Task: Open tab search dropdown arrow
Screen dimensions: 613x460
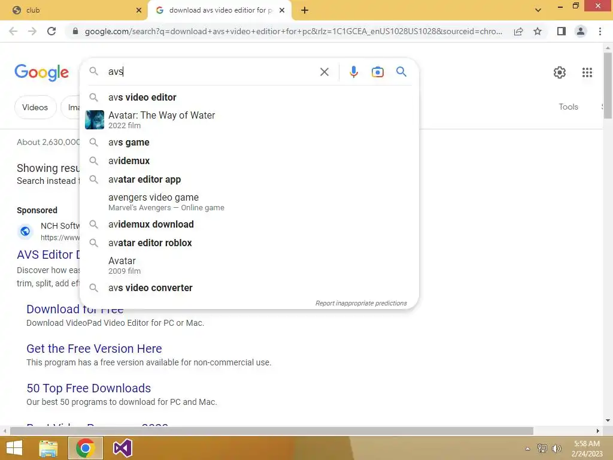Action: pyautogui.click(x=538, y=10)
